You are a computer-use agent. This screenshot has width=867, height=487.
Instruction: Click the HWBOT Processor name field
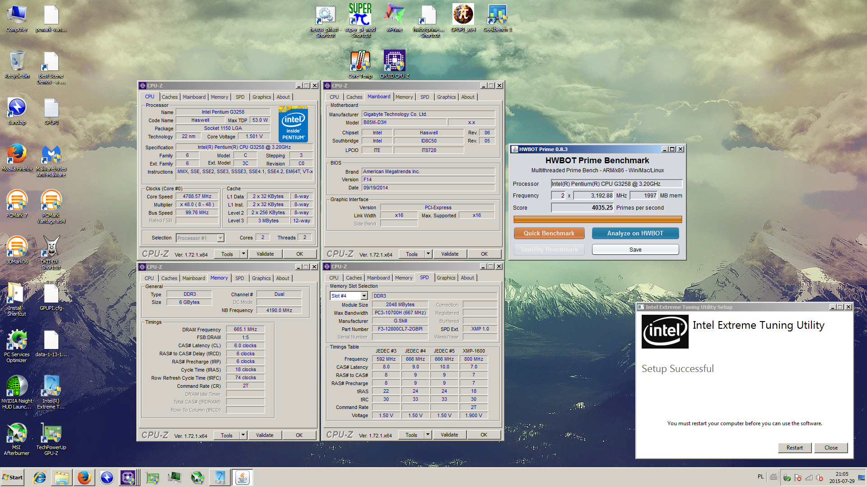tap(616, 184)
